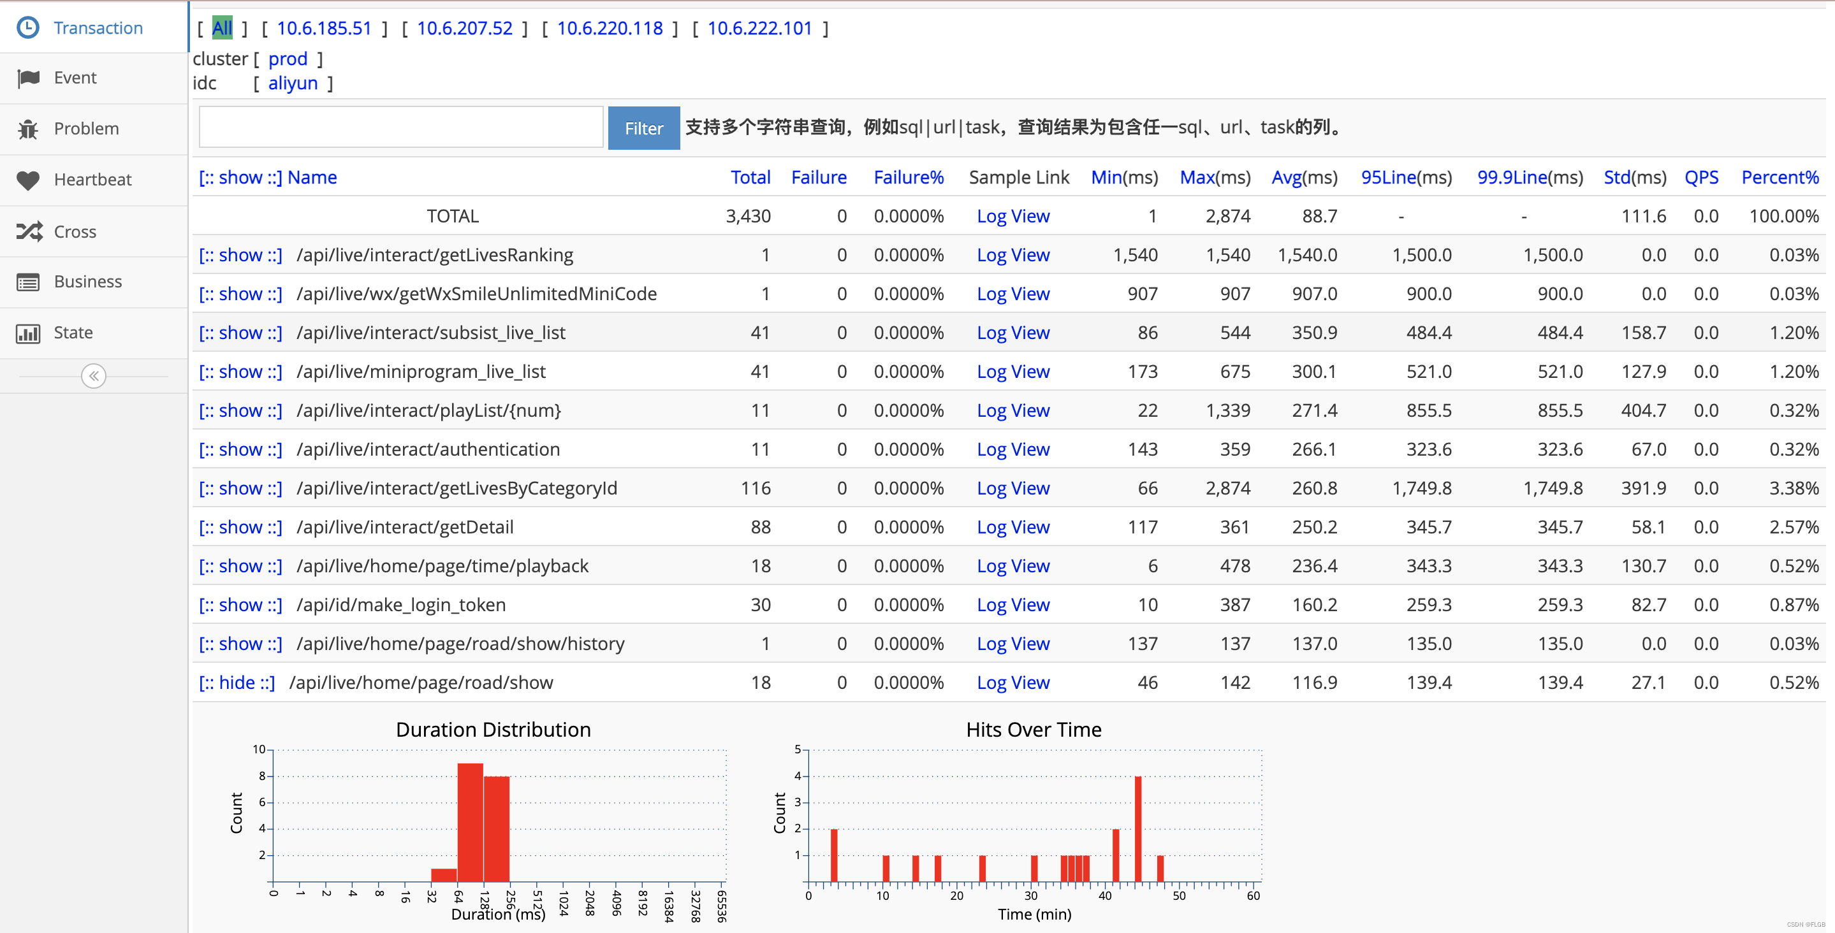The height and width of the screenshot is (933, 1835).
Task: Collapse sidebar with double-chevron icon
Action: point(93,376)
